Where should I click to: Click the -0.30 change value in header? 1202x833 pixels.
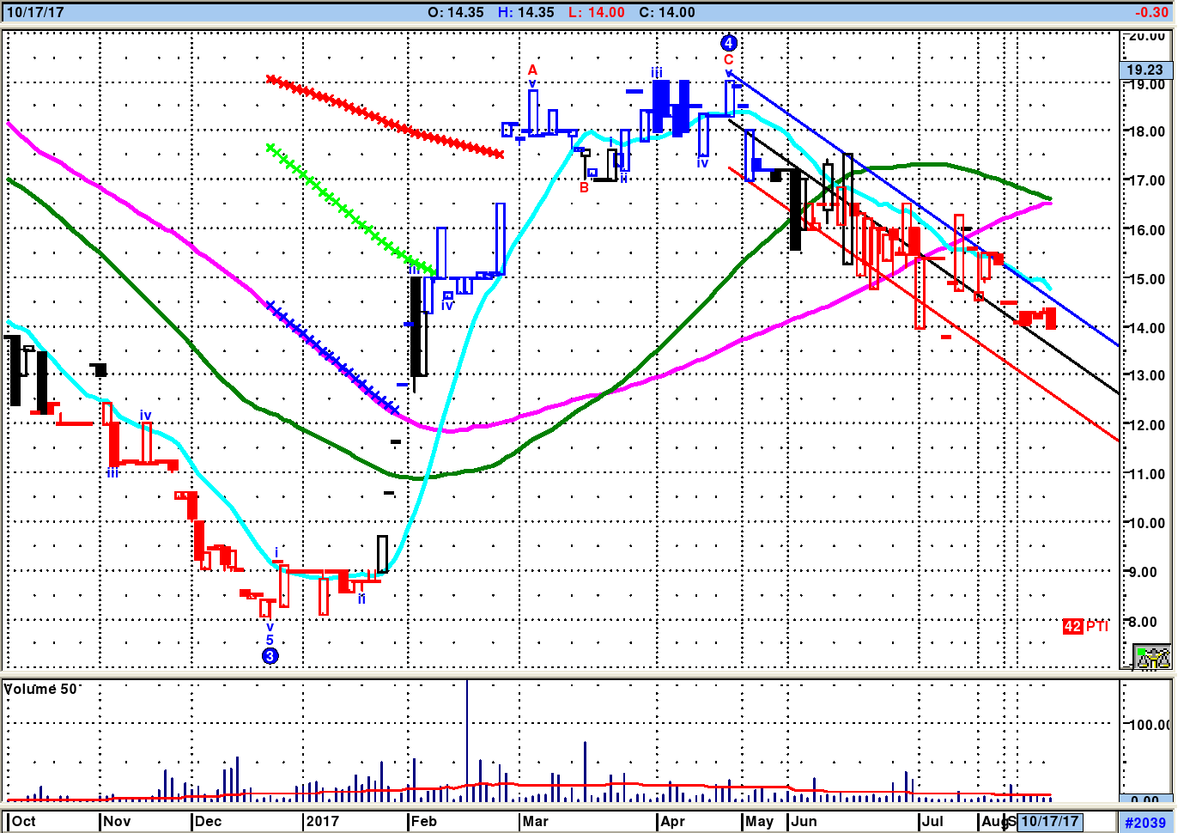tap(1151, 12)
